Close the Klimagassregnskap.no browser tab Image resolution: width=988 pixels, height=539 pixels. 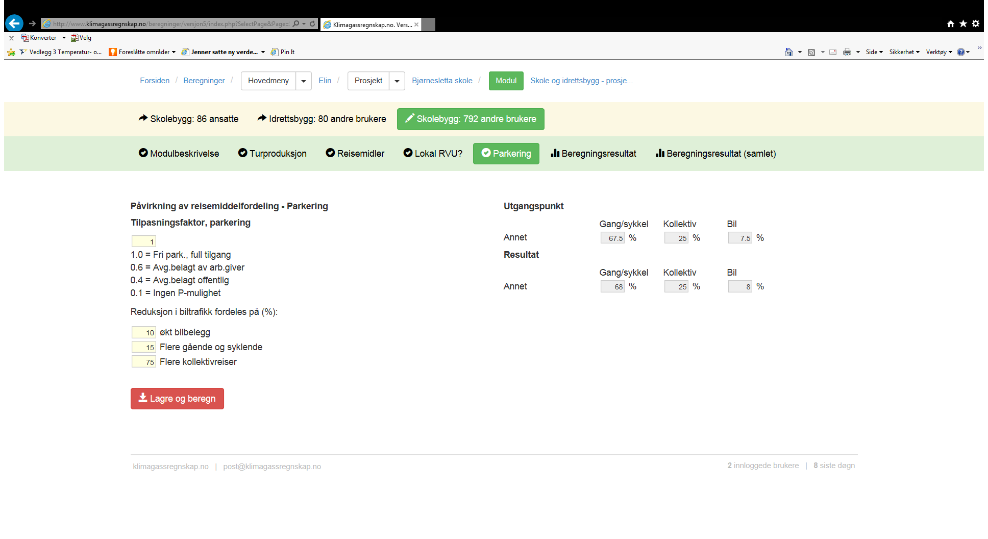(416, 24)
